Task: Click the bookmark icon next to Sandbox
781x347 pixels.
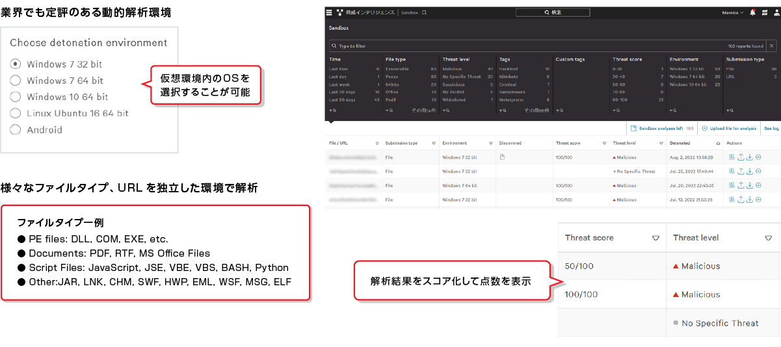Action: 425,12
